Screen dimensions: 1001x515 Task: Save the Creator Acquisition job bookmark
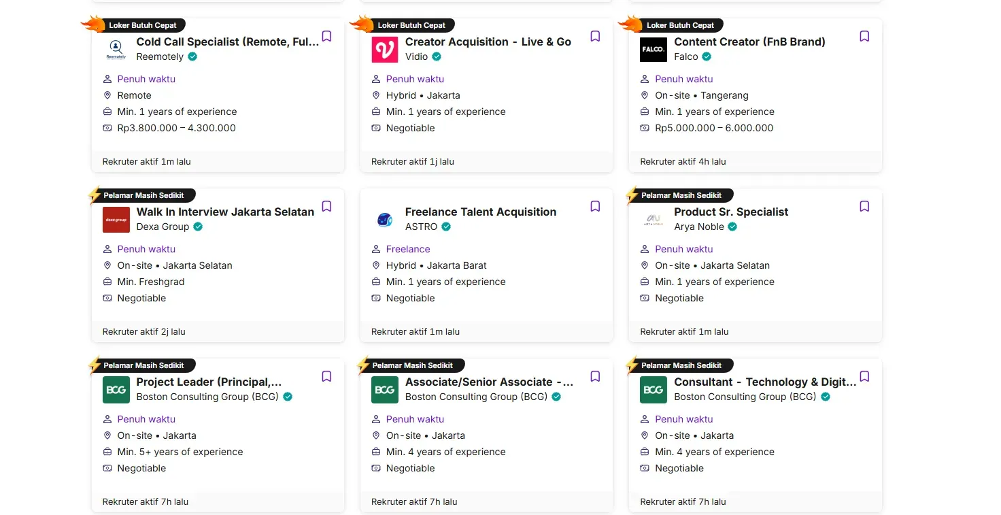(x=595, y=37)
